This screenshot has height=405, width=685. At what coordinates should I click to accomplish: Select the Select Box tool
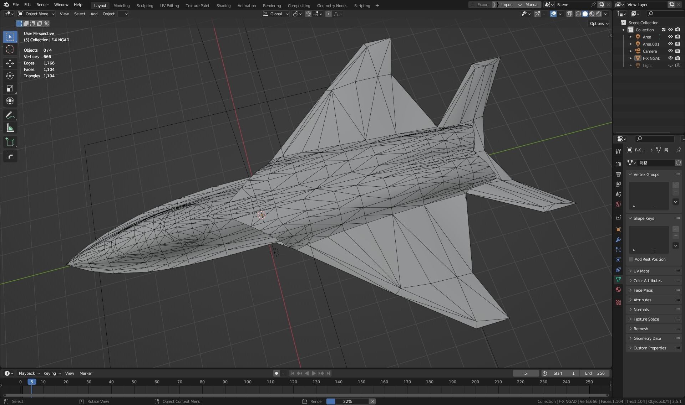click(x=10, y=37)
